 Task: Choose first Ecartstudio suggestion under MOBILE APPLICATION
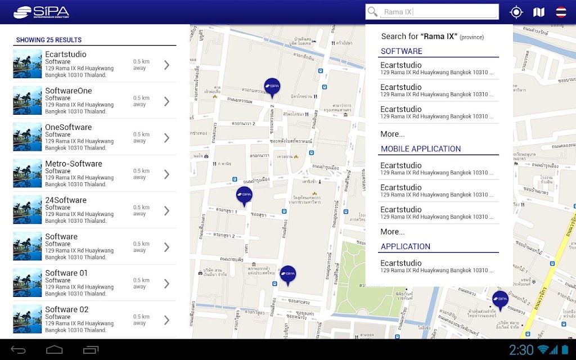coord(438,169)
